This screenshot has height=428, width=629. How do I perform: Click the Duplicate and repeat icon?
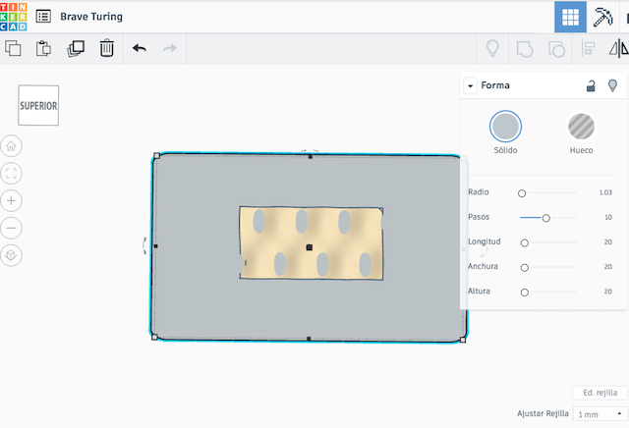pos(76,48)
